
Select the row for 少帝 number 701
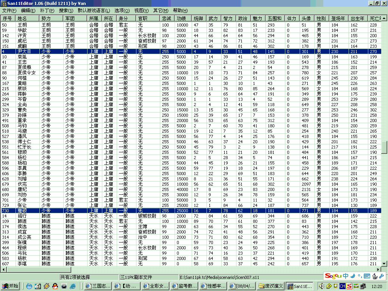click(x=23, y=200)
